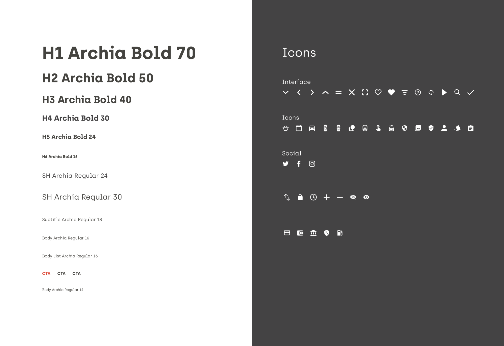
Task: Click the Instagram icon
Action: [312, 164]
